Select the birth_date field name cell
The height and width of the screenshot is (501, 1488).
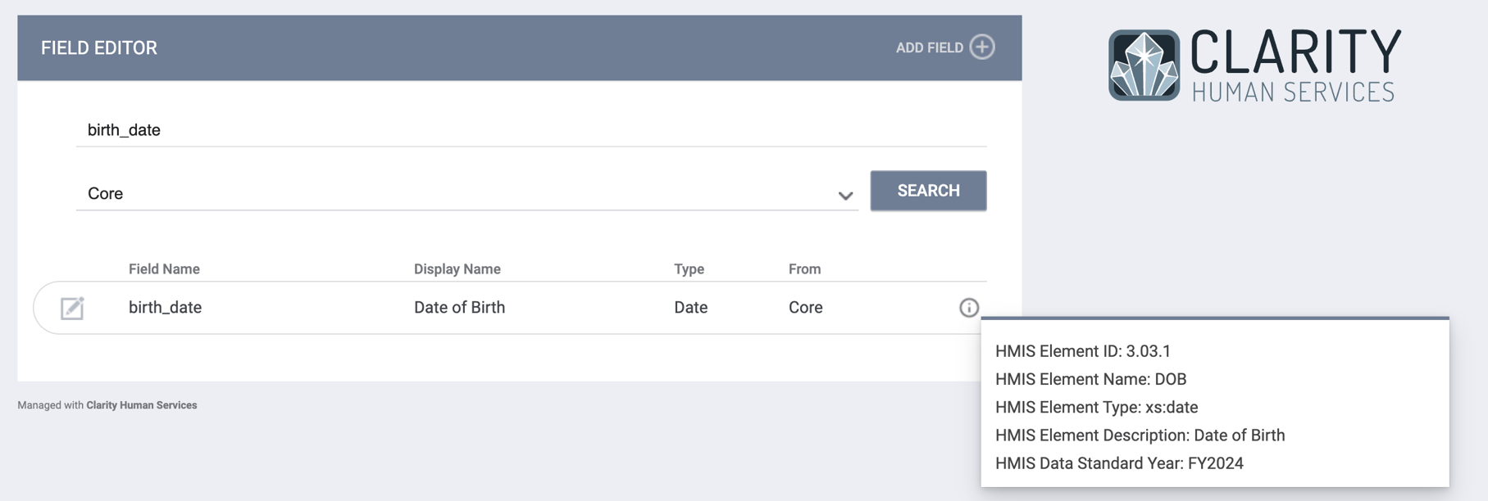(165, 308)
